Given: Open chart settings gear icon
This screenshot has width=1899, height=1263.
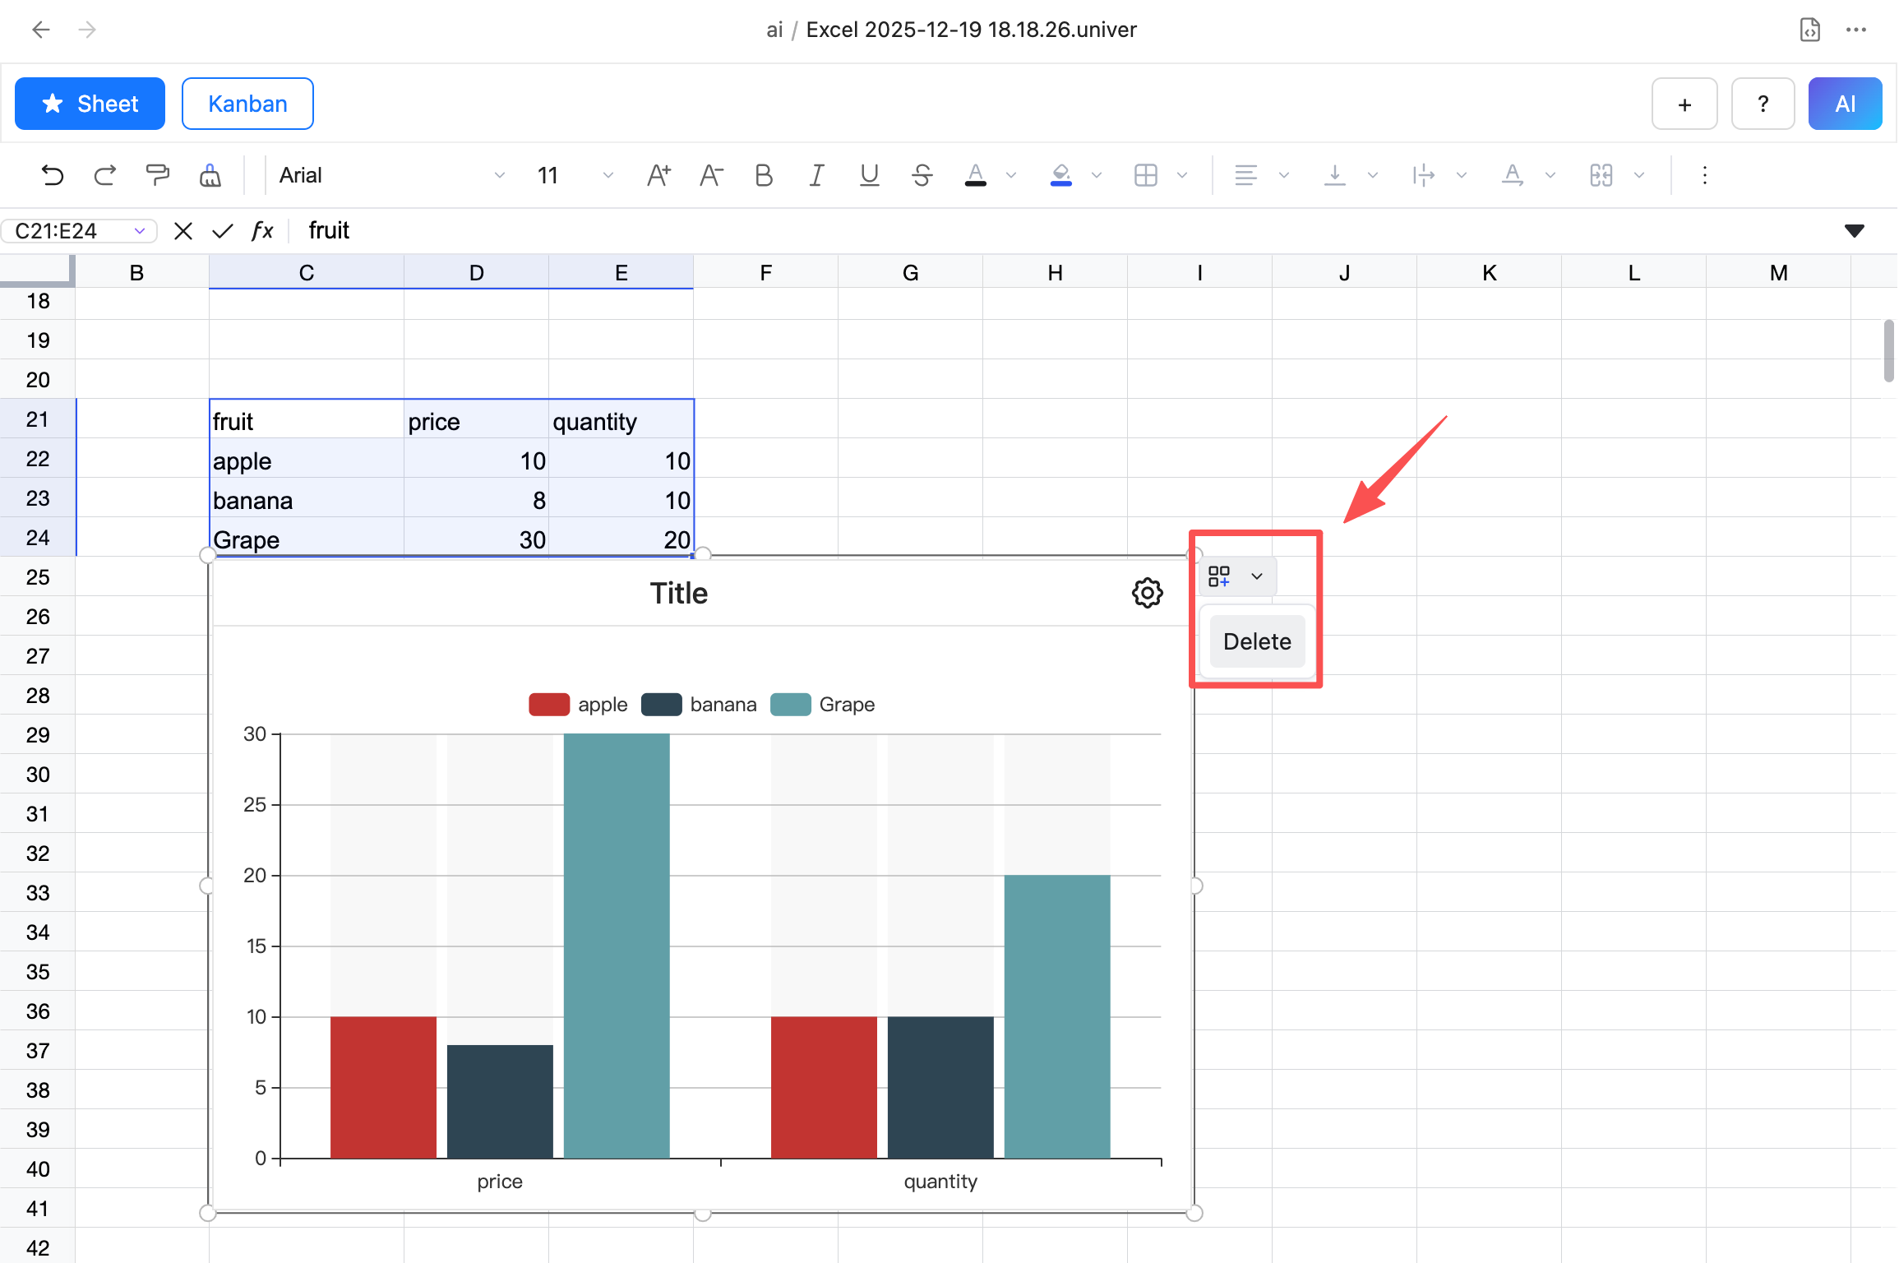Looking at the screenshot, I should [x=1147, y=593].
